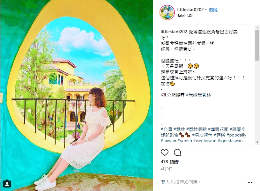Open hashtag #雲林景點
This screenshot has height=191, width=260.
tap(196, 129)
